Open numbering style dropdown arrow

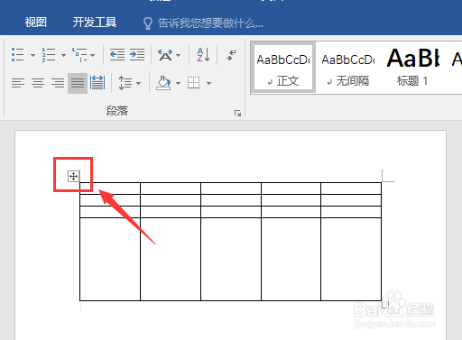point(63,55)
